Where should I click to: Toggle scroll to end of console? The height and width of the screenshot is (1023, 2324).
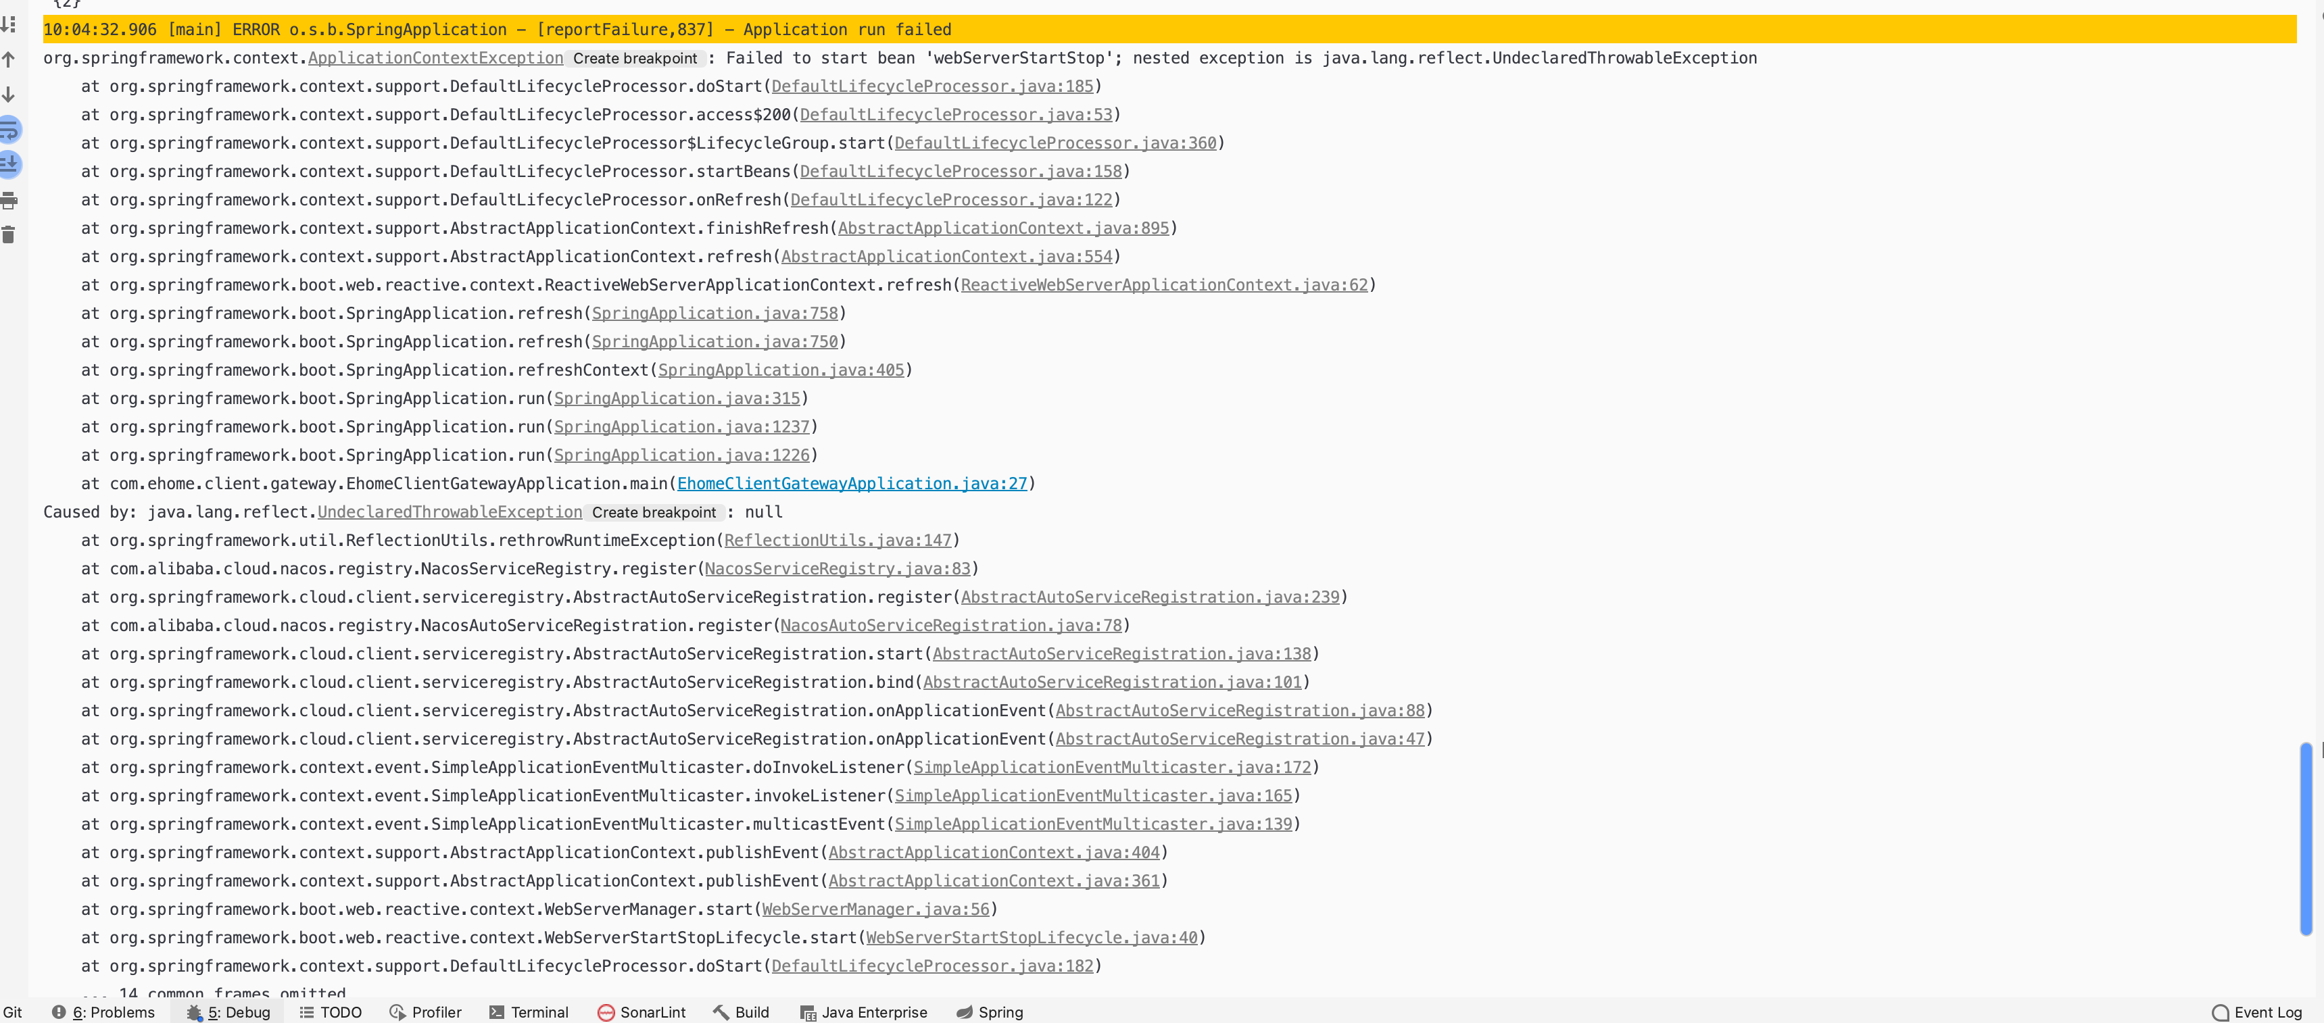[9, 164]
